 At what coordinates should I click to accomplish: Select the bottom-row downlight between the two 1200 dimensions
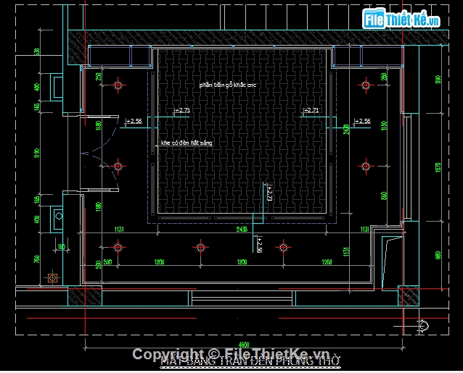pyautogui.click(x=200, y=248)
